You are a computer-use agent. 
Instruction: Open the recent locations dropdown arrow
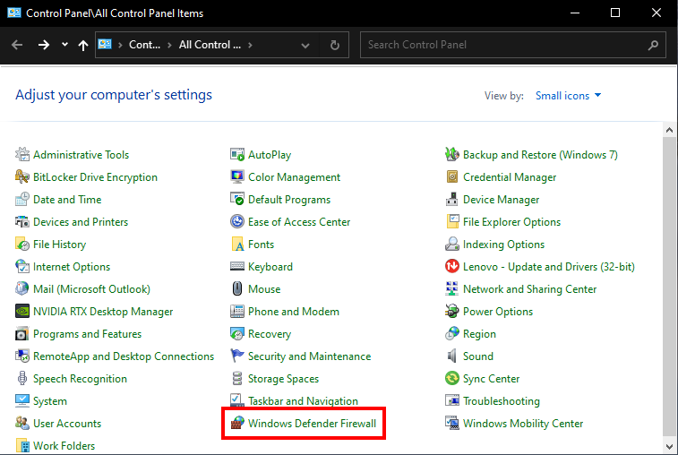coord(64,45)
